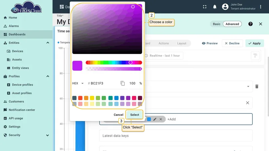Click inside the saturation color area
Image resolution: width=269 pixels, height=151 pixels.
pyautogui.click(x=107, y=29)
